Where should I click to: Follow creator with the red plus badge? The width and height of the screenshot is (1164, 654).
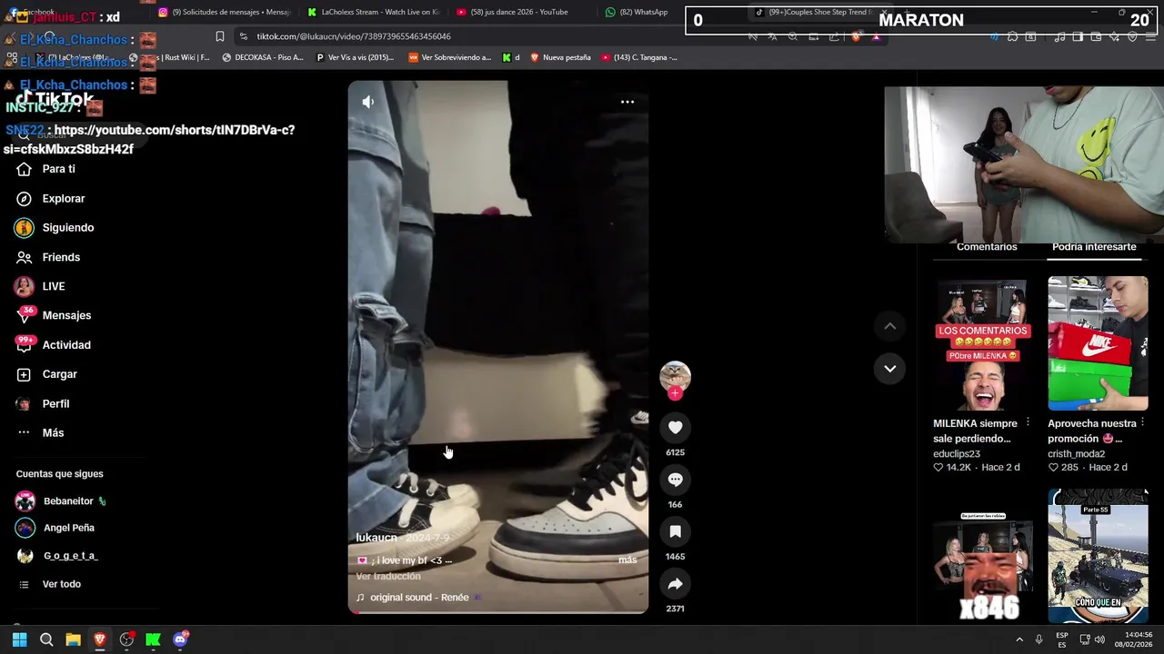[x=675, y=393]
